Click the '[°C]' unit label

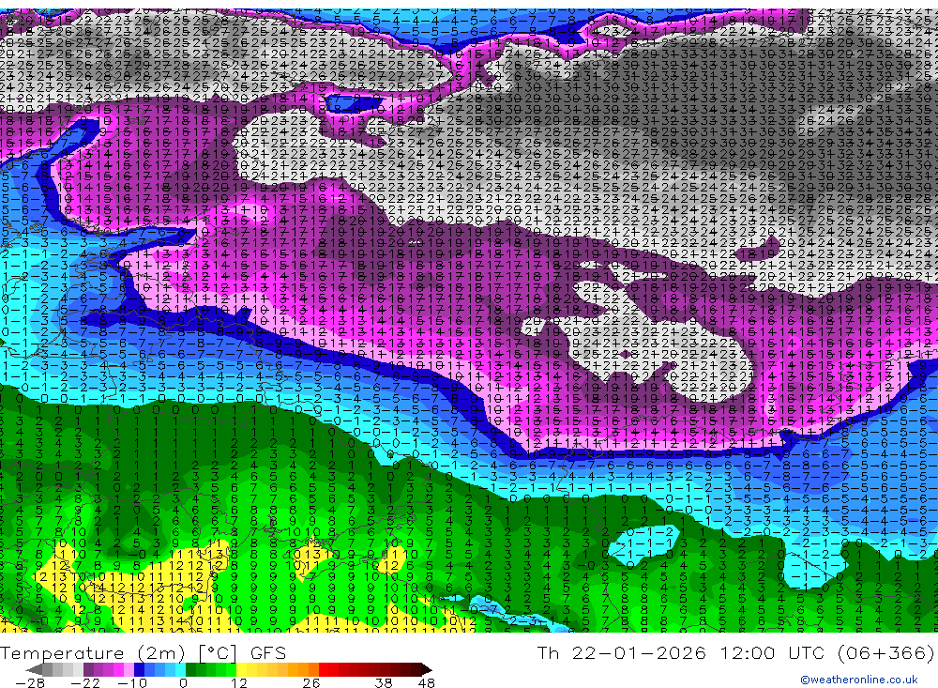(x=218, y=652)
